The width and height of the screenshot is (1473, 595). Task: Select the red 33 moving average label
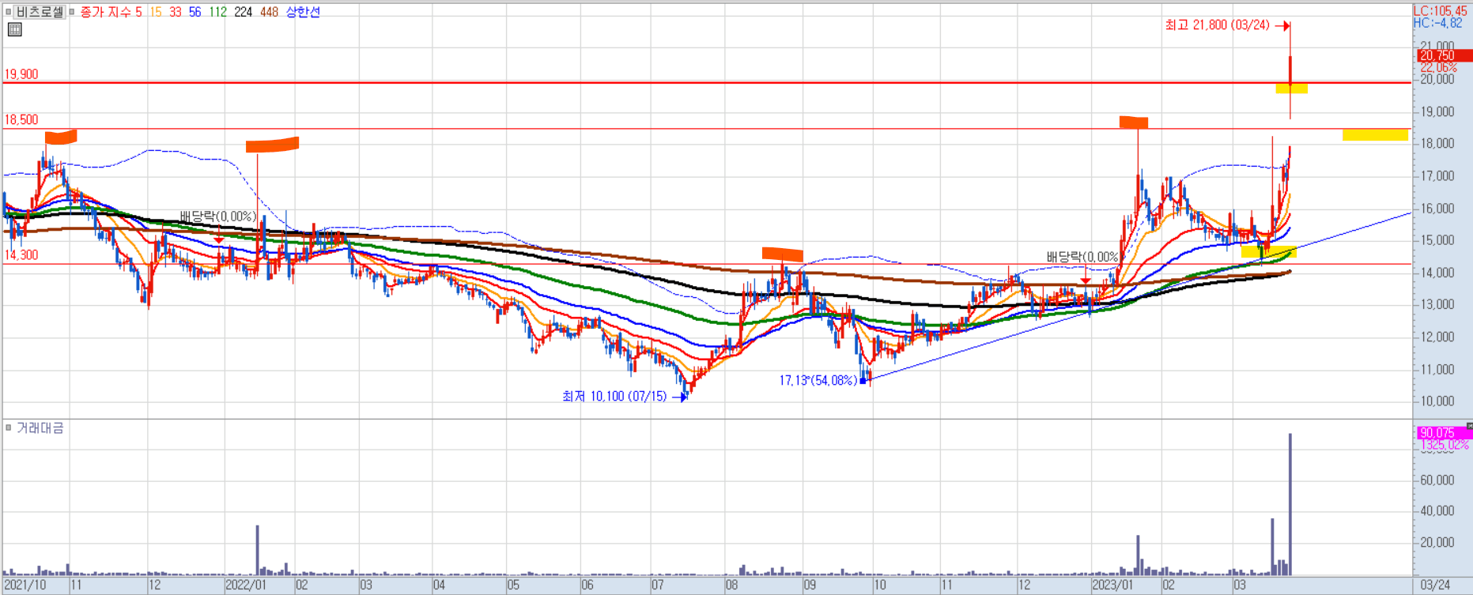176,12
